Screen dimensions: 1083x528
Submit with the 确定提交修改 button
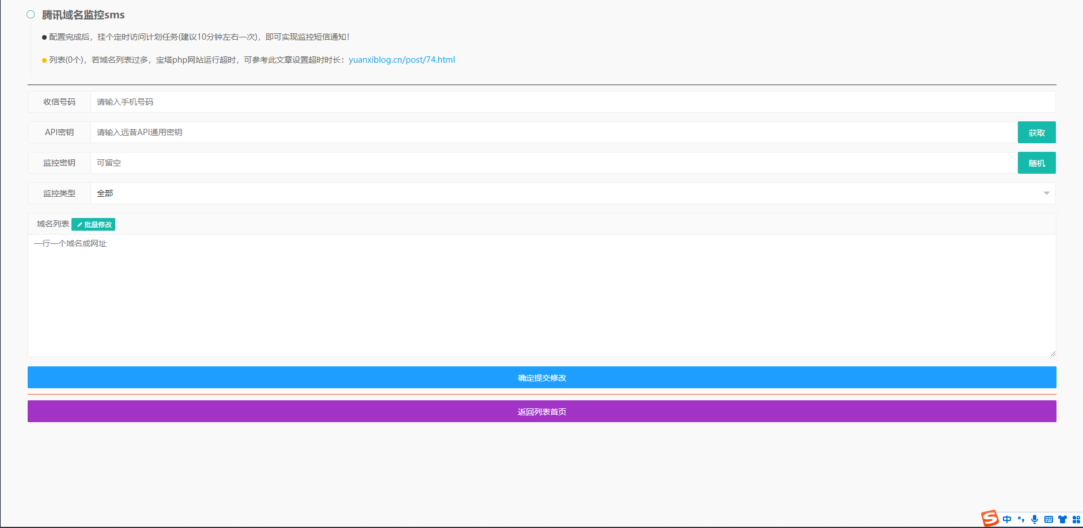point(541,377)
